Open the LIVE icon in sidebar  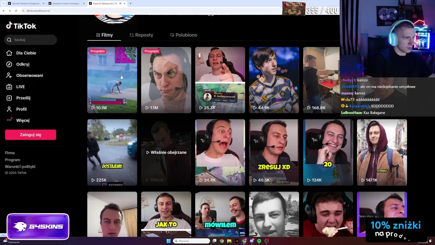click(9, 87)
